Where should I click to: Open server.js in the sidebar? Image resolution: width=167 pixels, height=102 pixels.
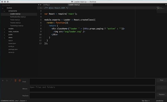11,52
